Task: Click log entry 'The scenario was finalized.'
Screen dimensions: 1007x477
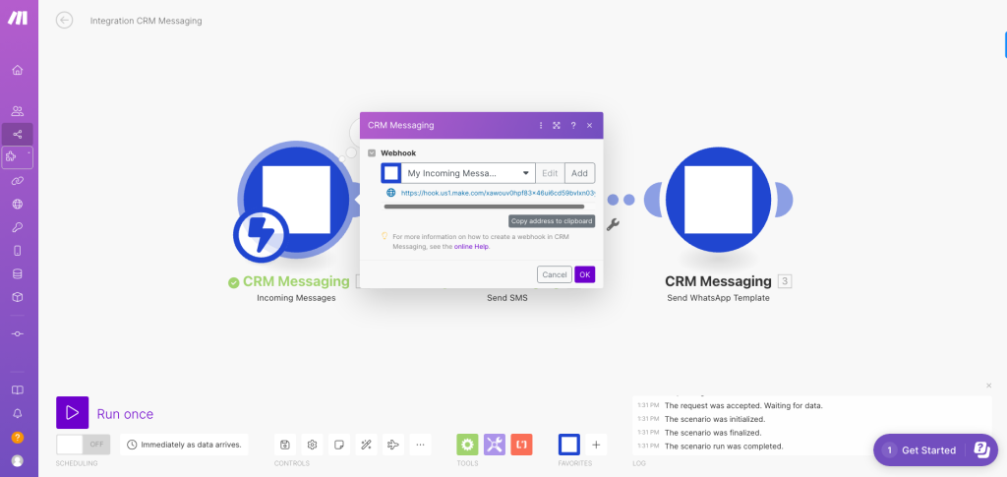Action: [x=713, y=433]
